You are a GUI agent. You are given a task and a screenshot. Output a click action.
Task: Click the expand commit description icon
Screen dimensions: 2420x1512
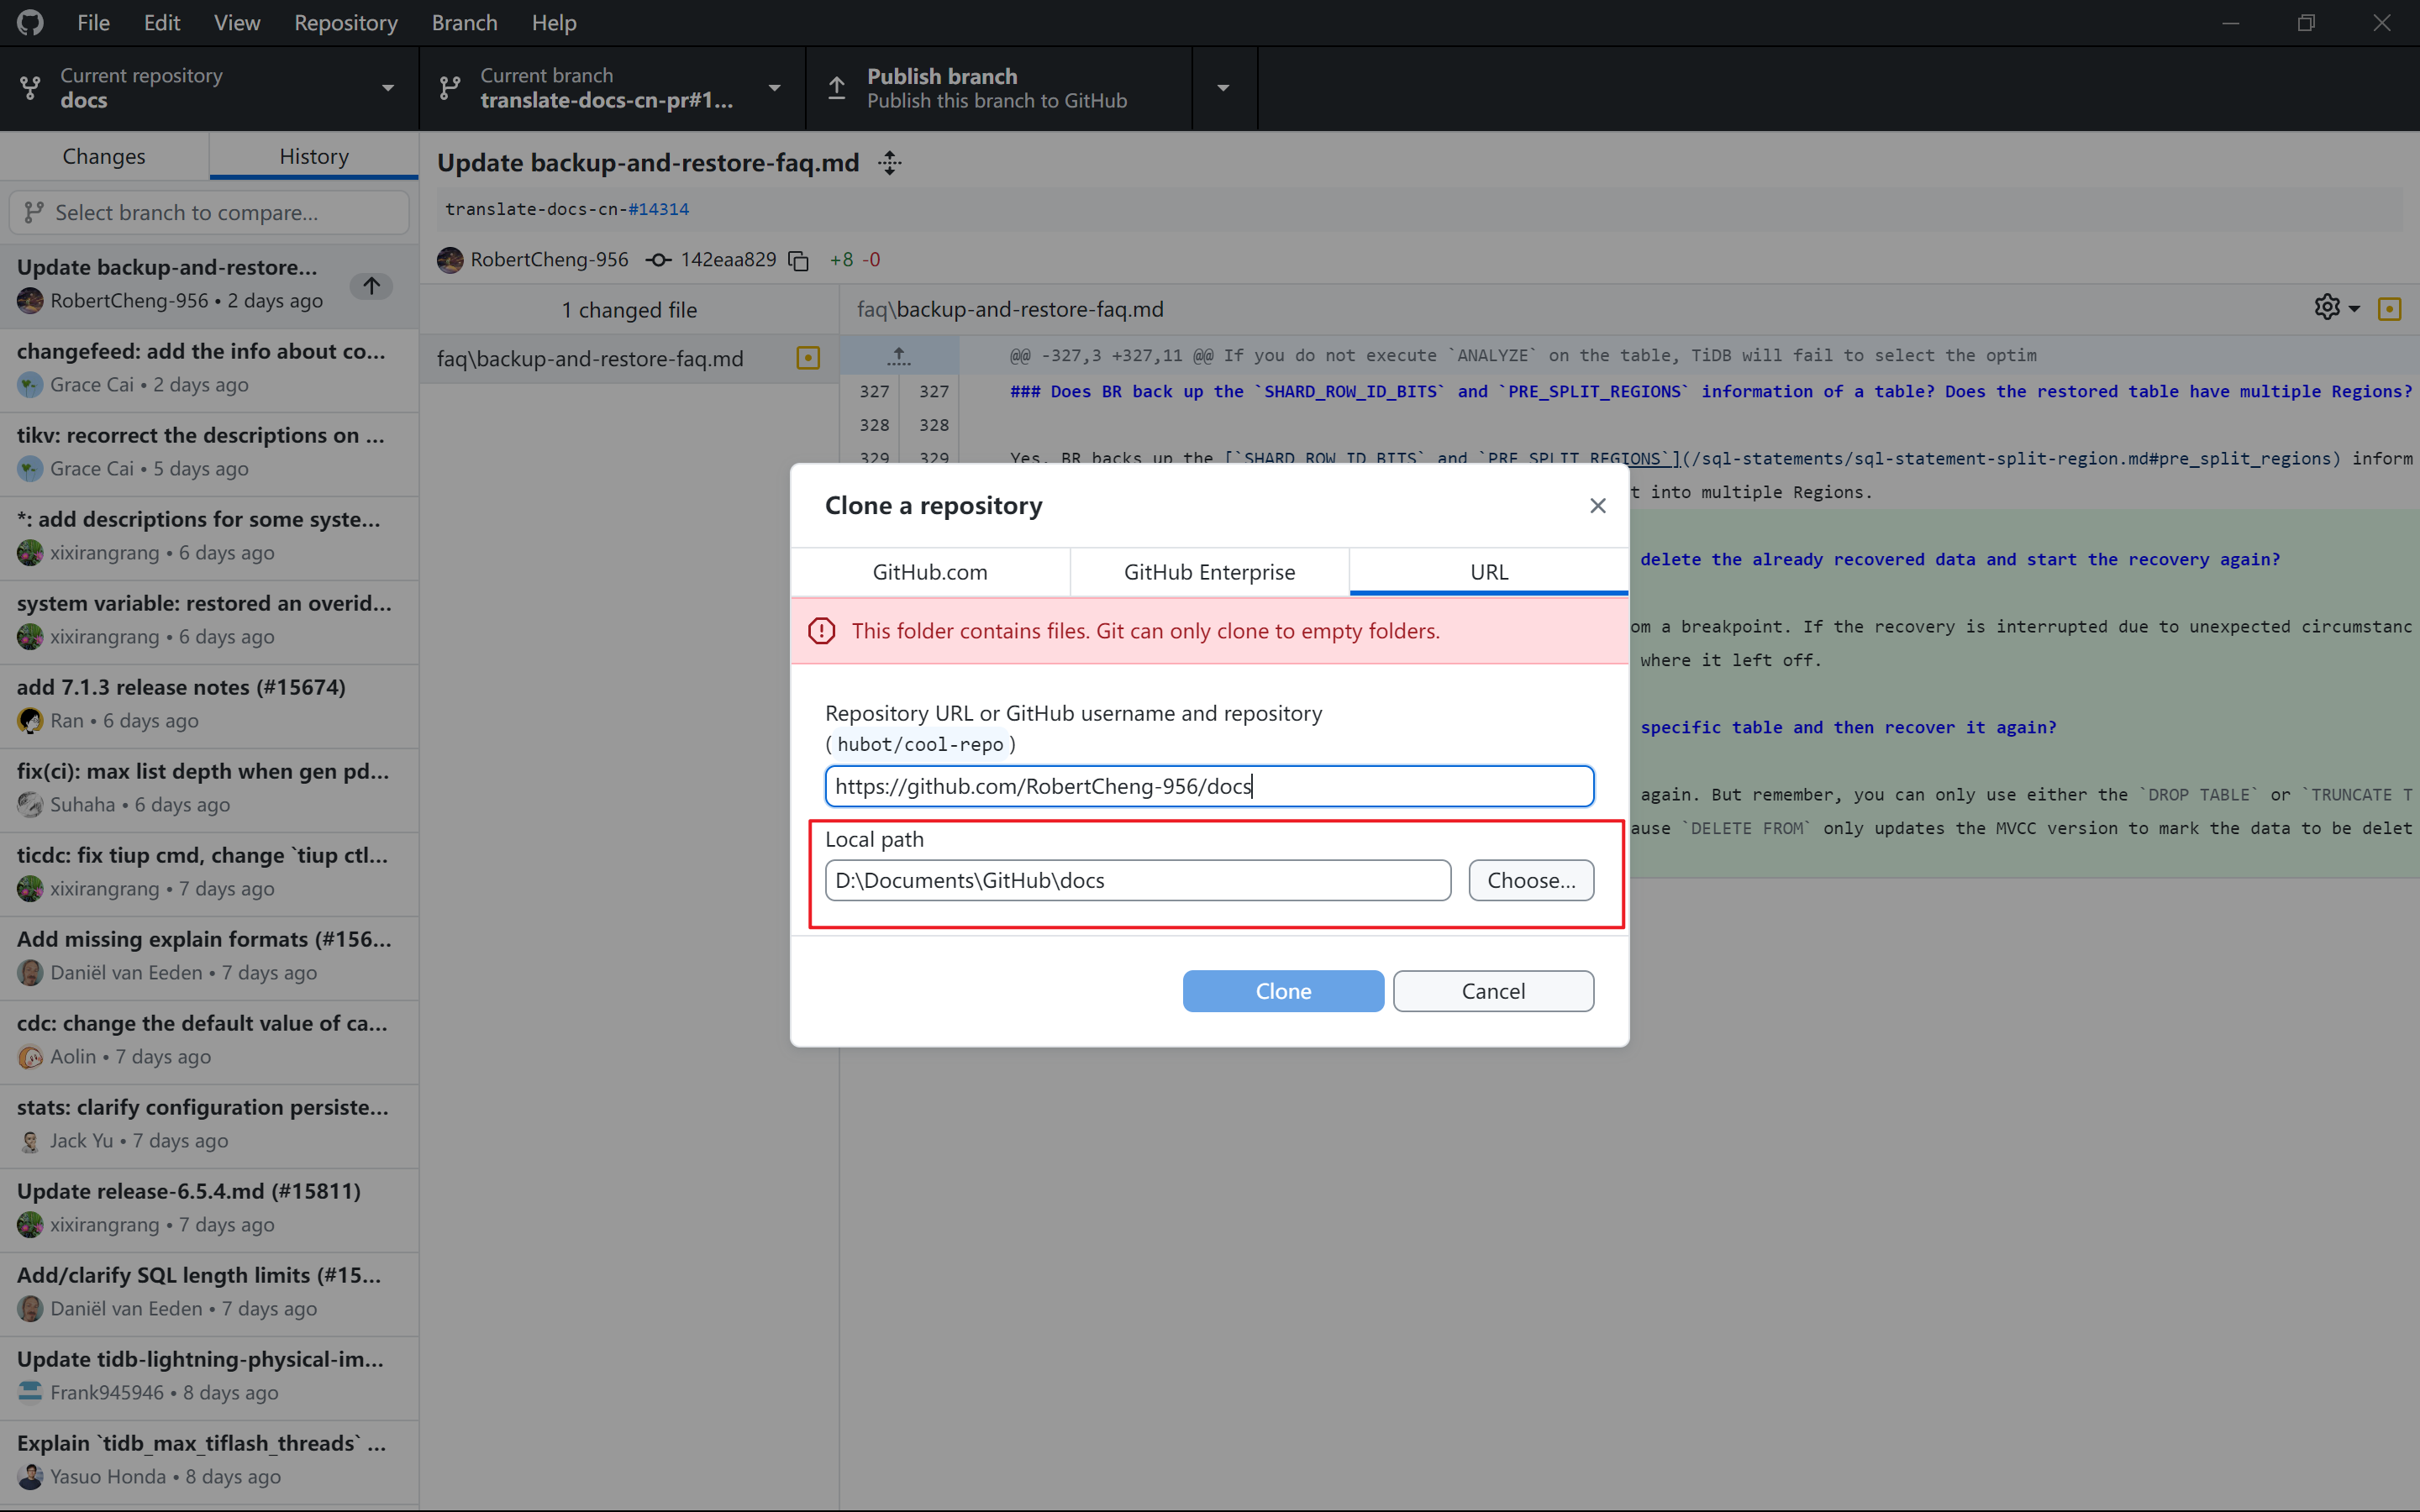890,163
